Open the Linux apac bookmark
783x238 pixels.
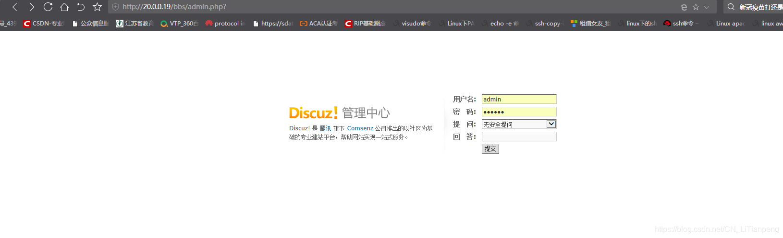pyautogui.click(x=726, y=23)
